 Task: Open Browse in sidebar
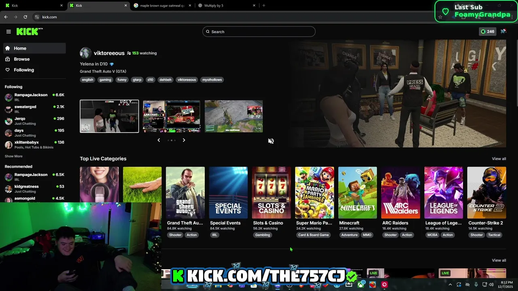[34, 59]
